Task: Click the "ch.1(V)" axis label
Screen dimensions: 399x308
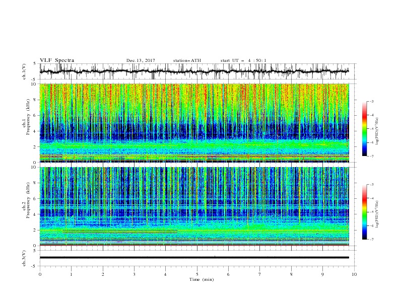Action: coord(24,71)
